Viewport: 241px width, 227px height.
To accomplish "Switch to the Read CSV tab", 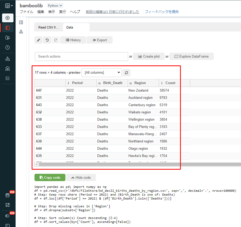I will (48, 27).
